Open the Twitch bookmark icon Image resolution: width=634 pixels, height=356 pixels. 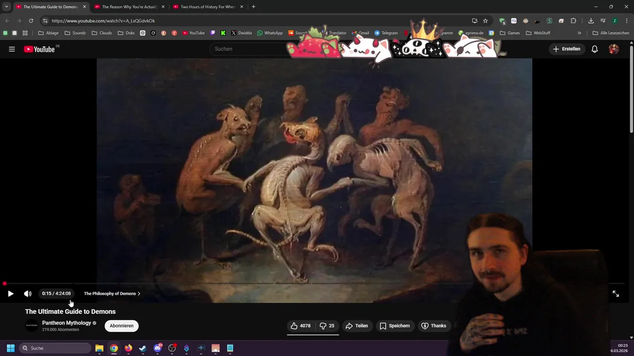click(x=213, y=33)
